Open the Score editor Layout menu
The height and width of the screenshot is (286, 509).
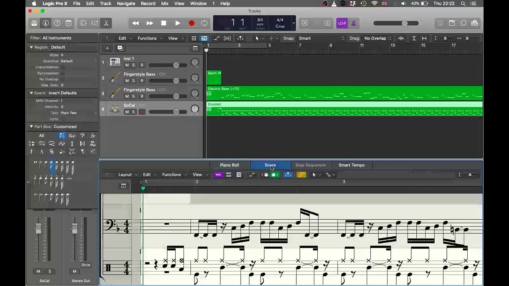click(x=128, y=174)
